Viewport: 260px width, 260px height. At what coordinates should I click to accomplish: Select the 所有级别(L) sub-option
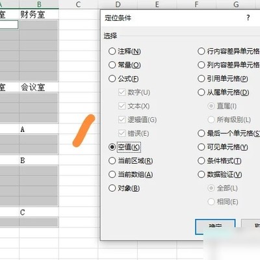click(x=211, y=120)
